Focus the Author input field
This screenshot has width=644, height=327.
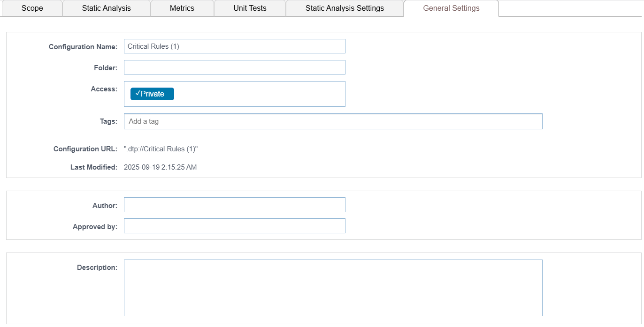click(235, 205)
